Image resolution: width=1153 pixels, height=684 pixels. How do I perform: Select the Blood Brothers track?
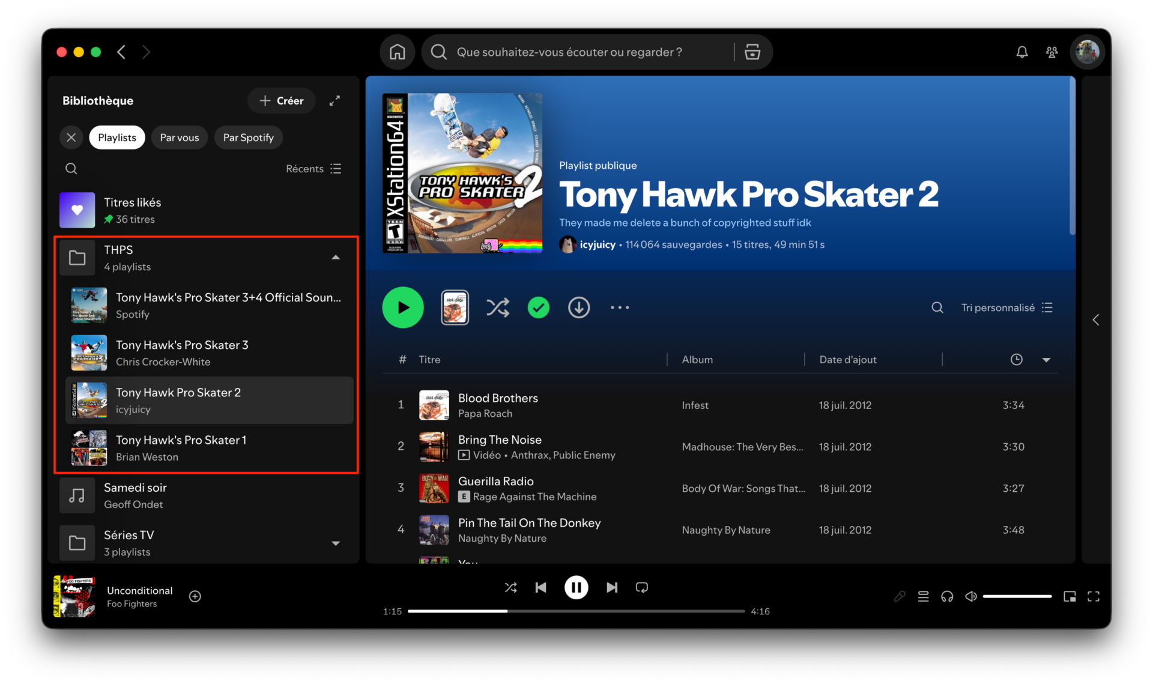720,405
